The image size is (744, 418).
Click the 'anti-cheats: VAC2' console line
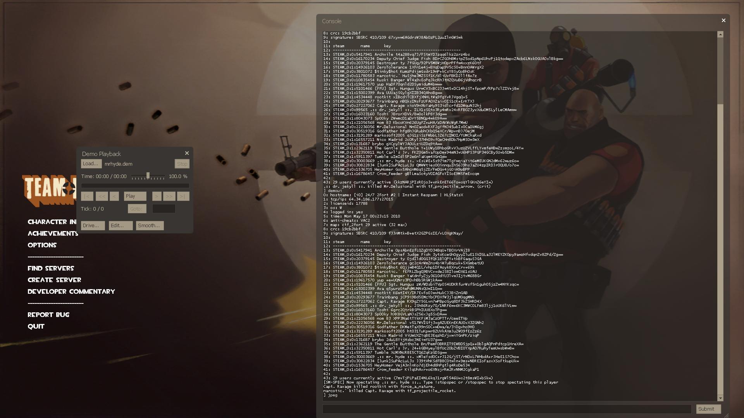347,221
